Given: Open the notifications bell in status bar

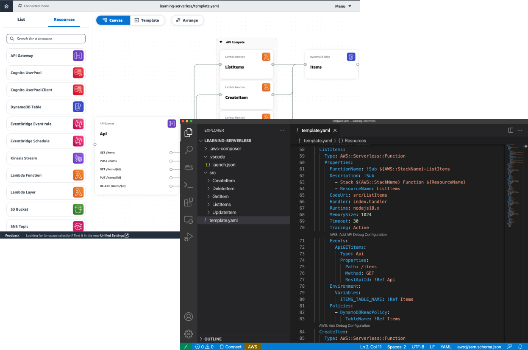Looking at the screenshot, I should click(x=520, y=347).
